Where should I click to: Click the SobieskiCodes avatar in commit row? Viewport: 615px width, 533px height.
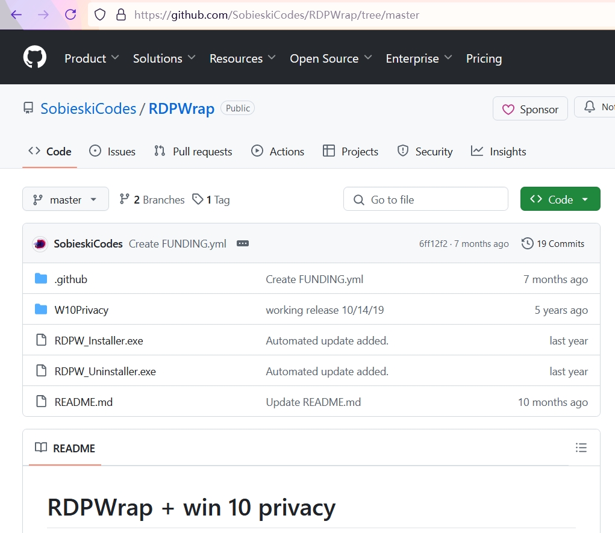(x=40, y=244)
